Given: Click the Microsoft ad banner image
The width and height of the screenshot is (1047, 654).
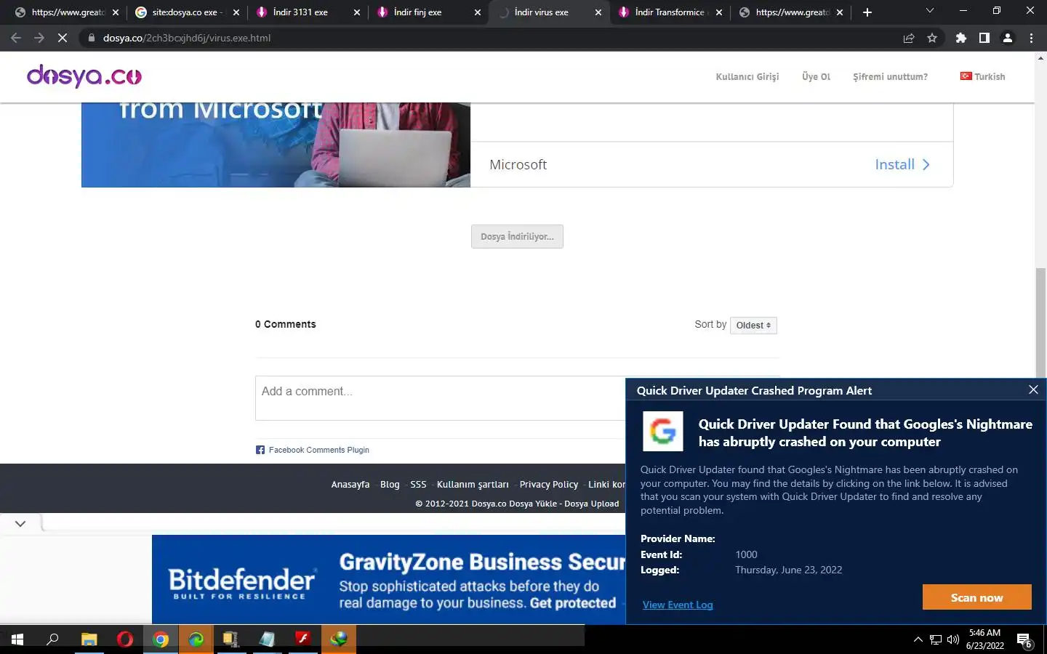Looking at the screenshot, I should click(x=276, y=145).
